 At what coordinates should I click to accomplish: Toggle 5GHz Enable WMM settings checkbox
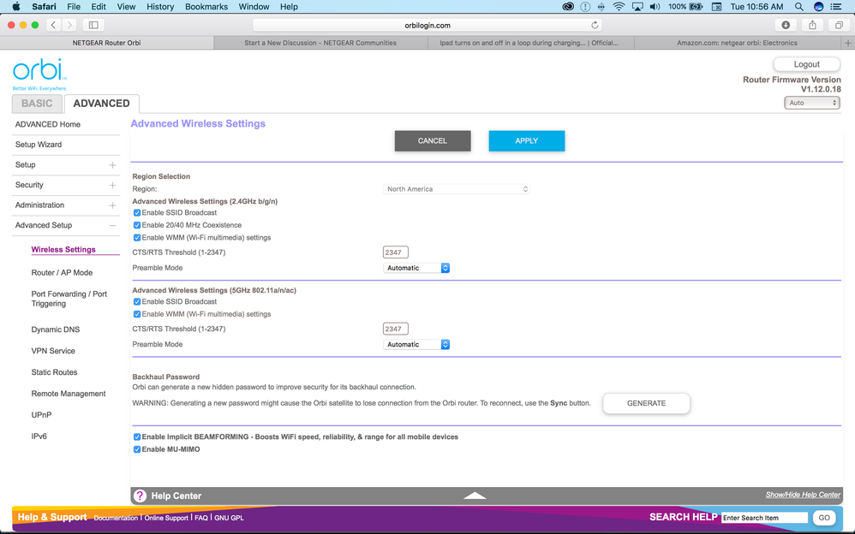[137, 314]
